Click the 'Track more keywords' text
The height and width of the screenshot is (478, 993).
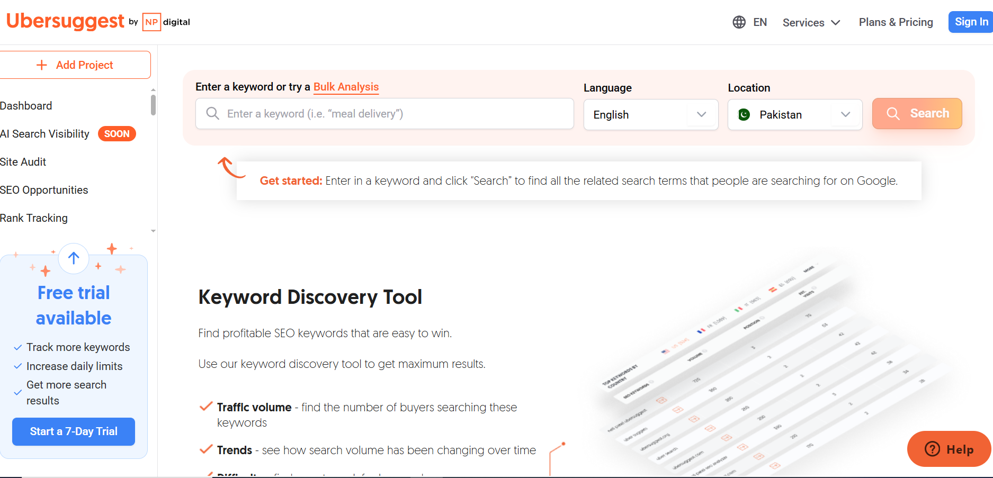78,347
